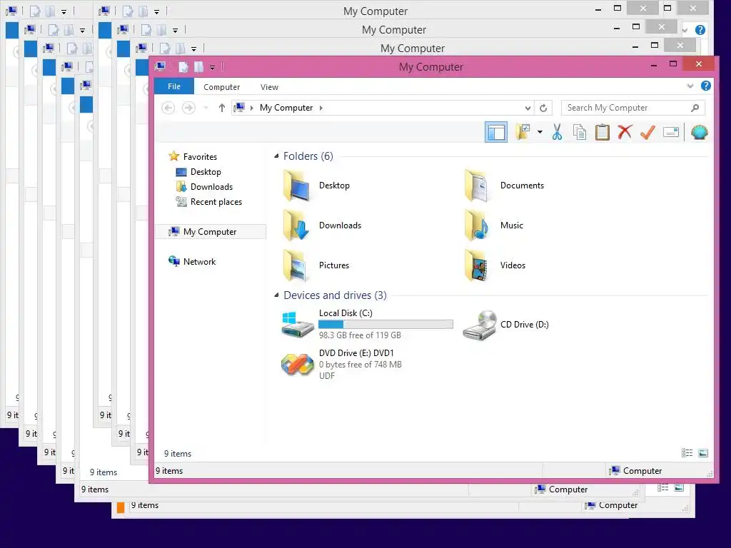
Task: Switch to Details view in status bar
Action: coord(687,453)
